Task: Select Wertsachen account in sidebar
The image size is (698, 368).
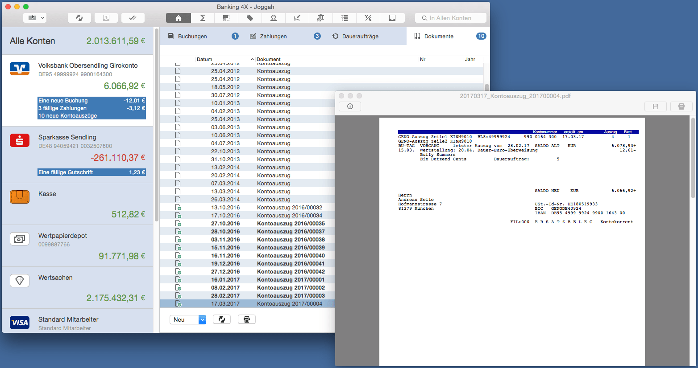Action: click(78, 288)
